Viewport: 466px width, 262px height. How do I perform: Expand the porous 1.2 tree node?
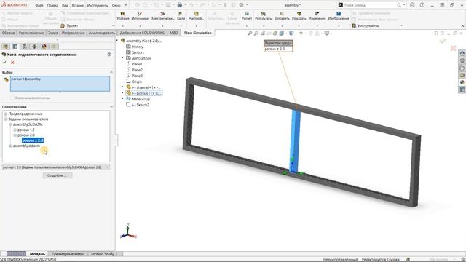15,130
